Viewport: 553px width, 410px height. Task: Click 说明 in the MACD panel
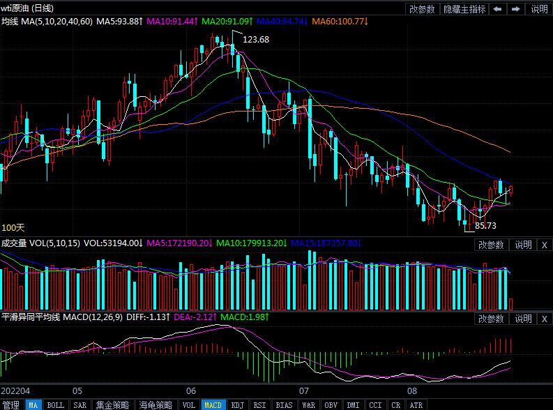[523, 319]
